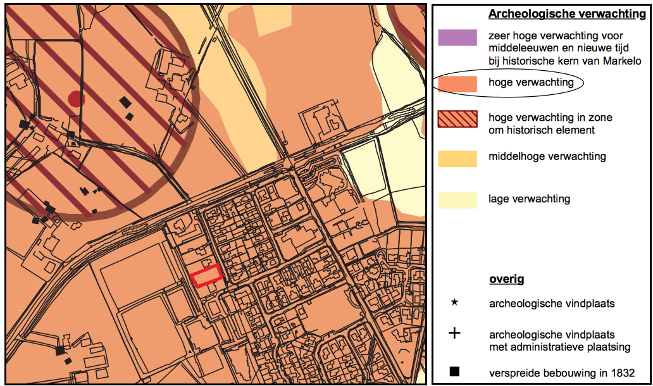The width and height of the screenshot is (653, 386).
Task: Click the 'lage verwachting' label
Action: click(530, 199)
